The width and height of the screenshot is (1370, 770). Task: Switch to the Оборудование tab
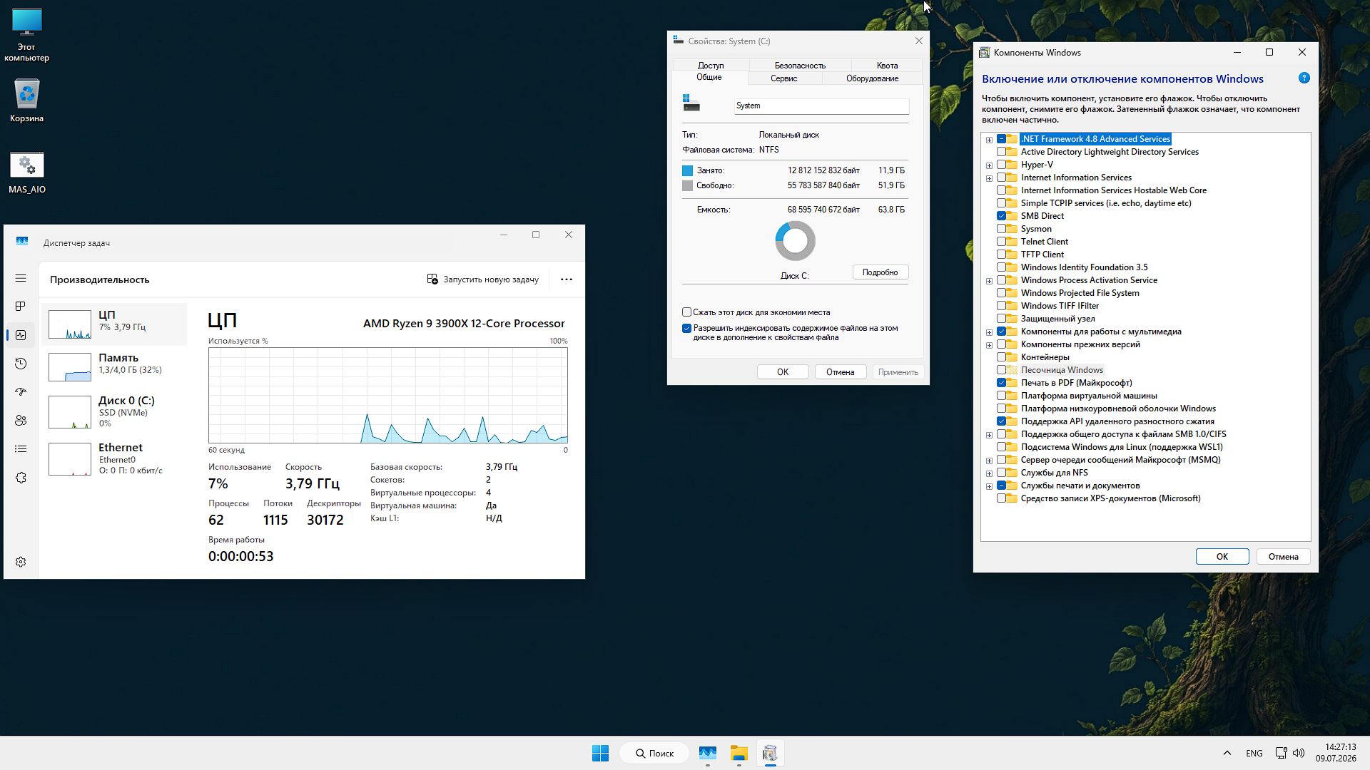click(x=872, y=78)
